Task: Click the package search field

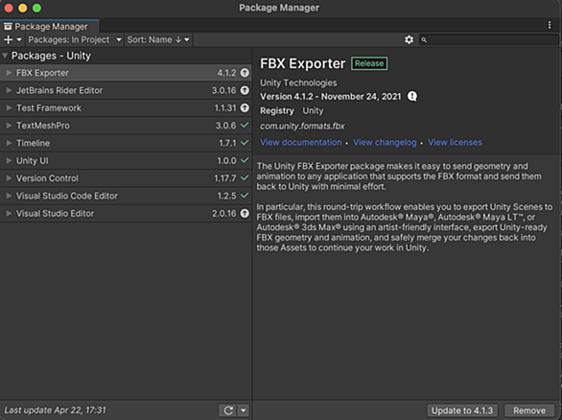Action: click(489, 39)
